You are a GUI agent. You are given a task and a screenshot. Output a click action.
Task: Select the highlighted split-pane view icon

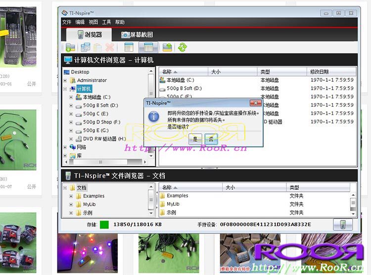(148, 47)
